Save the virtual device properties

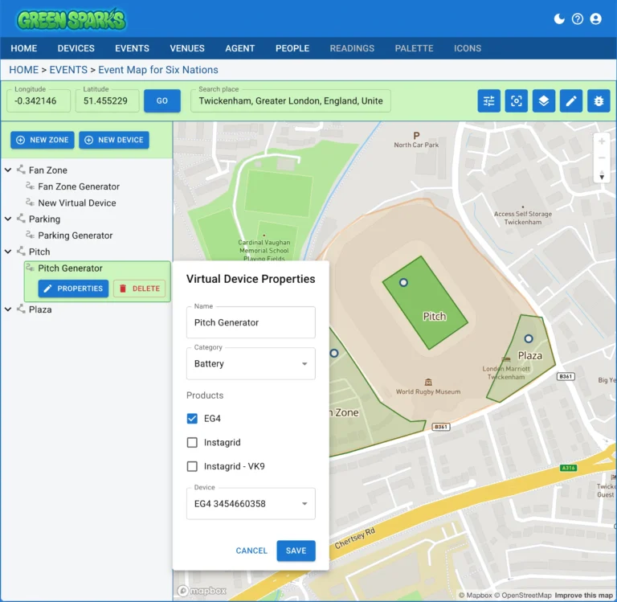pos(296,551)
